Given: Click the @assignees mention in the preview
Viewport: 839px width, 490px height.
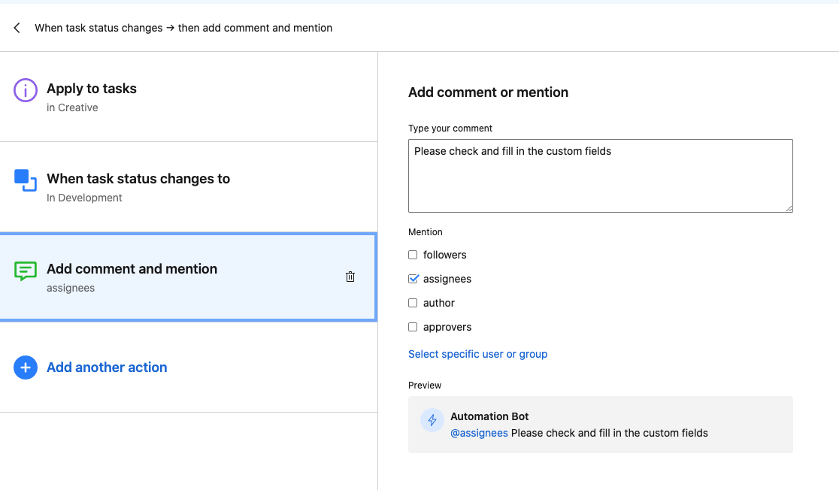Looking at the screenshot, I should [479, 433].
